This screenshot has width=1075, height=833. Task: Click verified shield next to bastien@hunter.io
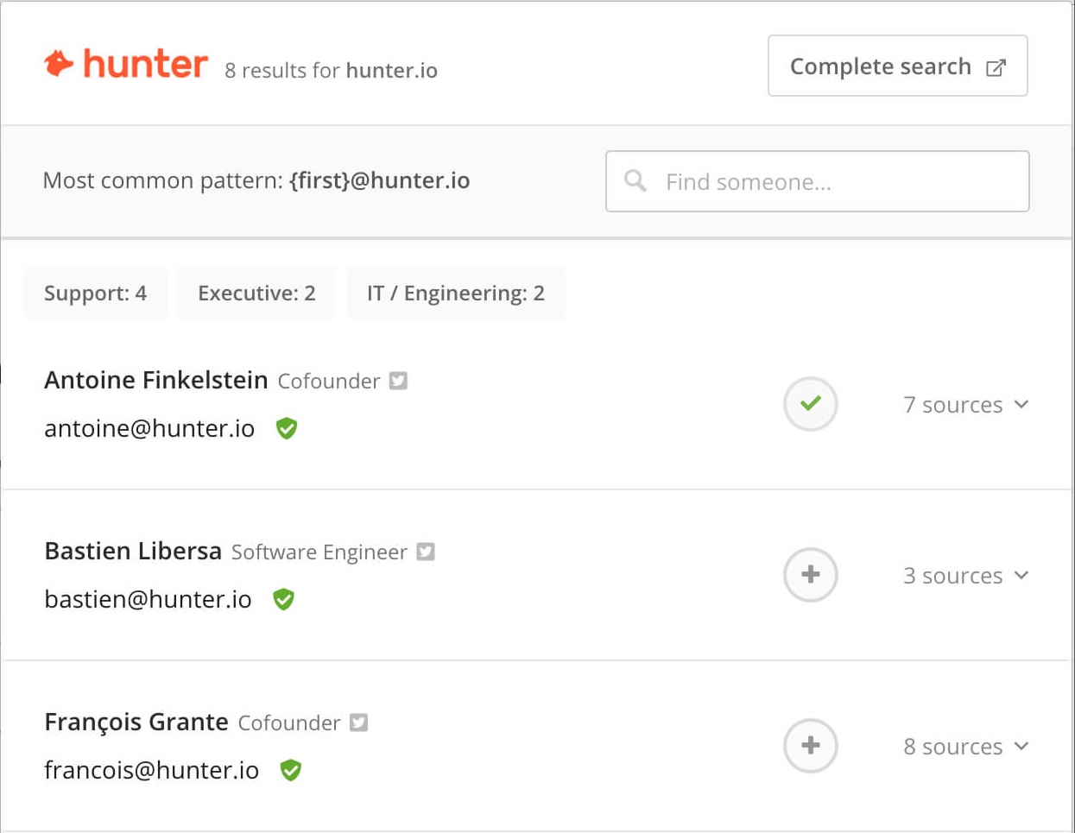tap(283, 599)
